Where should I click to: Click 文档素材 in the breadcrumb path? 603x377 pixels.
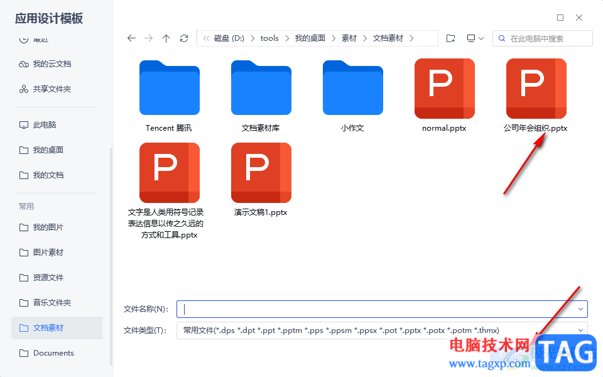pos(388,38)
